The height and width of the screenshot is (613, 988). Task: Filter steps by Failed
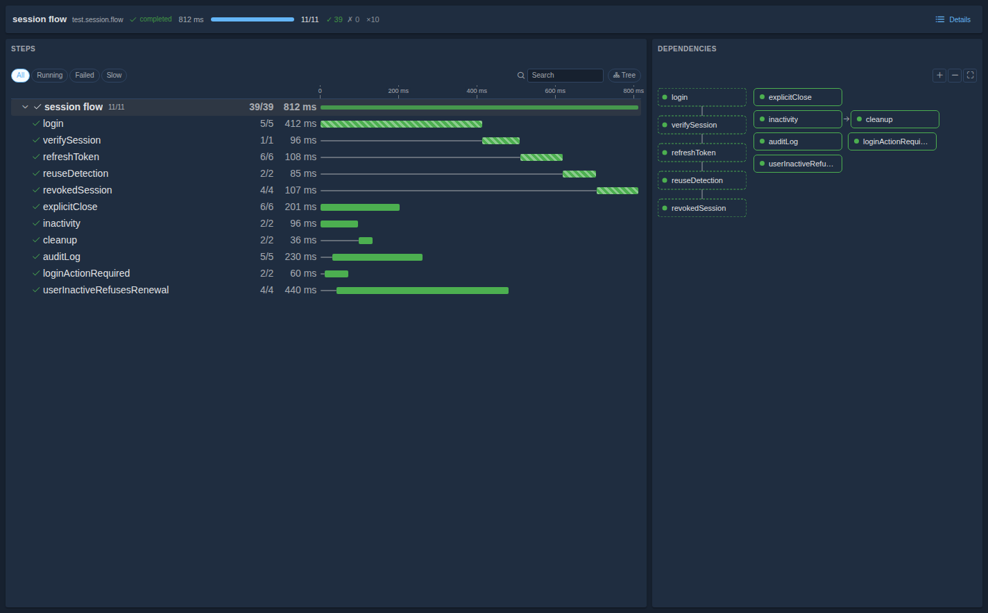(x=85, y=76)
